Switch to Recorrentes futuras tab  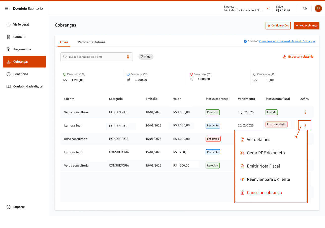click(x=91, y=42)
